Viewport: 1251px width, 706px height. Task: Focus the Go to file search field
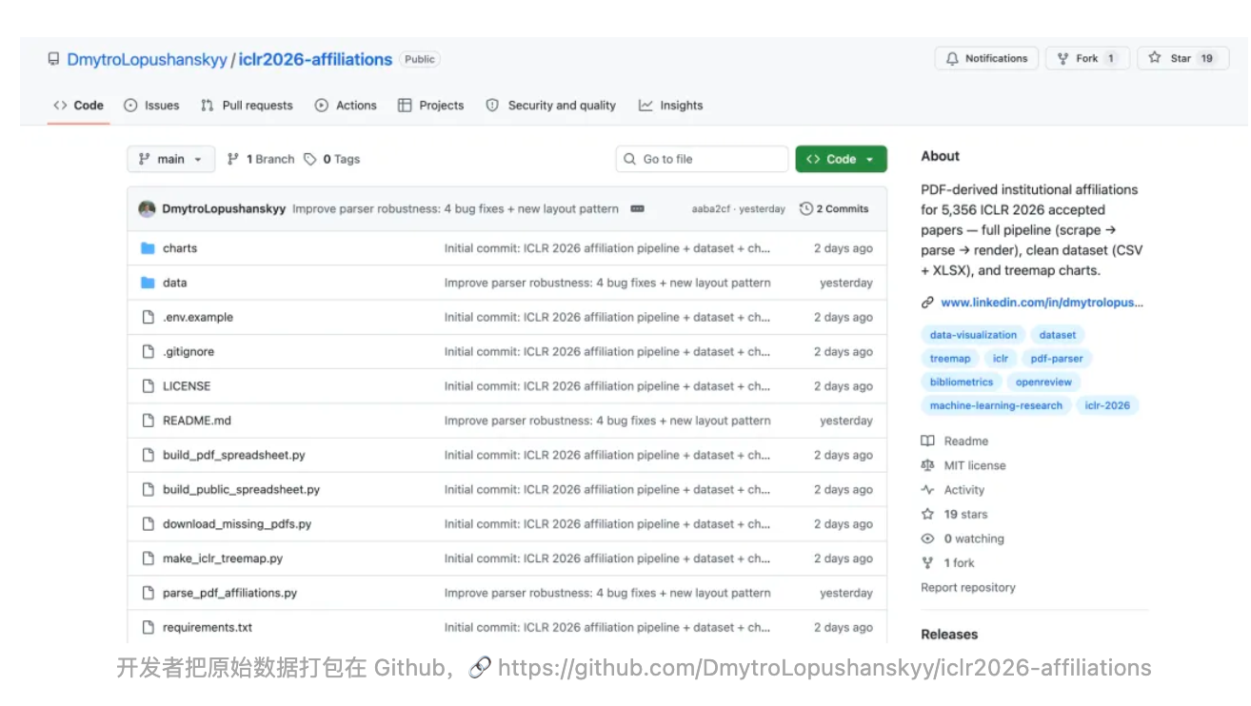coord(702,159)
